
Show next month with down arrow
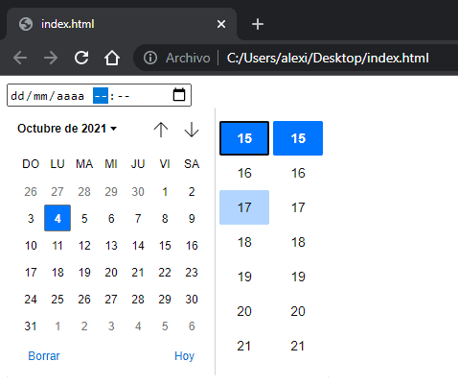click(x=192, y=130)
